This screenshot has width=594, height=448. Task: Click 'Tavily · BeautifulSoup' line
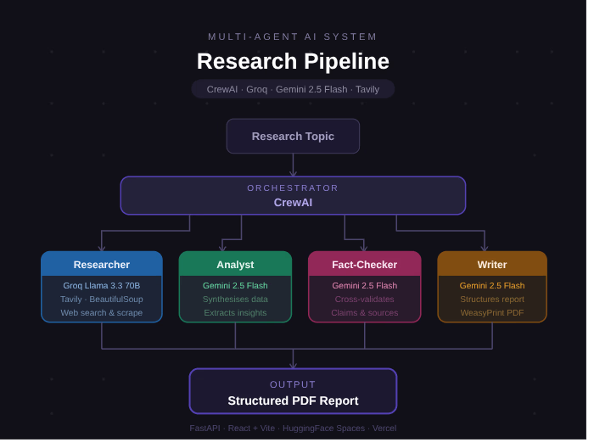click(x=102, y=300)
